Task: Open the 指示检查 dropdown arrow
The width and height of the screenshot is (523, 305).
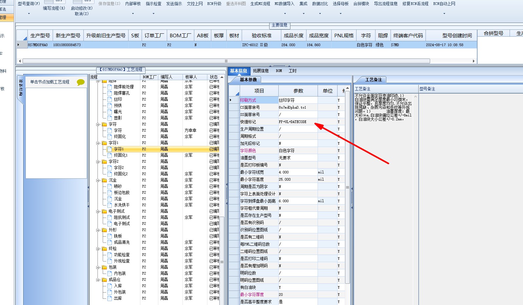Action: tap(153, 14)
